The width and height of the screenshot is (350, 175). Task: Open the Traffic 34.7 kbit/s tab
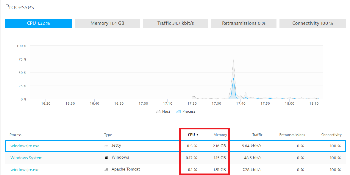click(176, 23)
